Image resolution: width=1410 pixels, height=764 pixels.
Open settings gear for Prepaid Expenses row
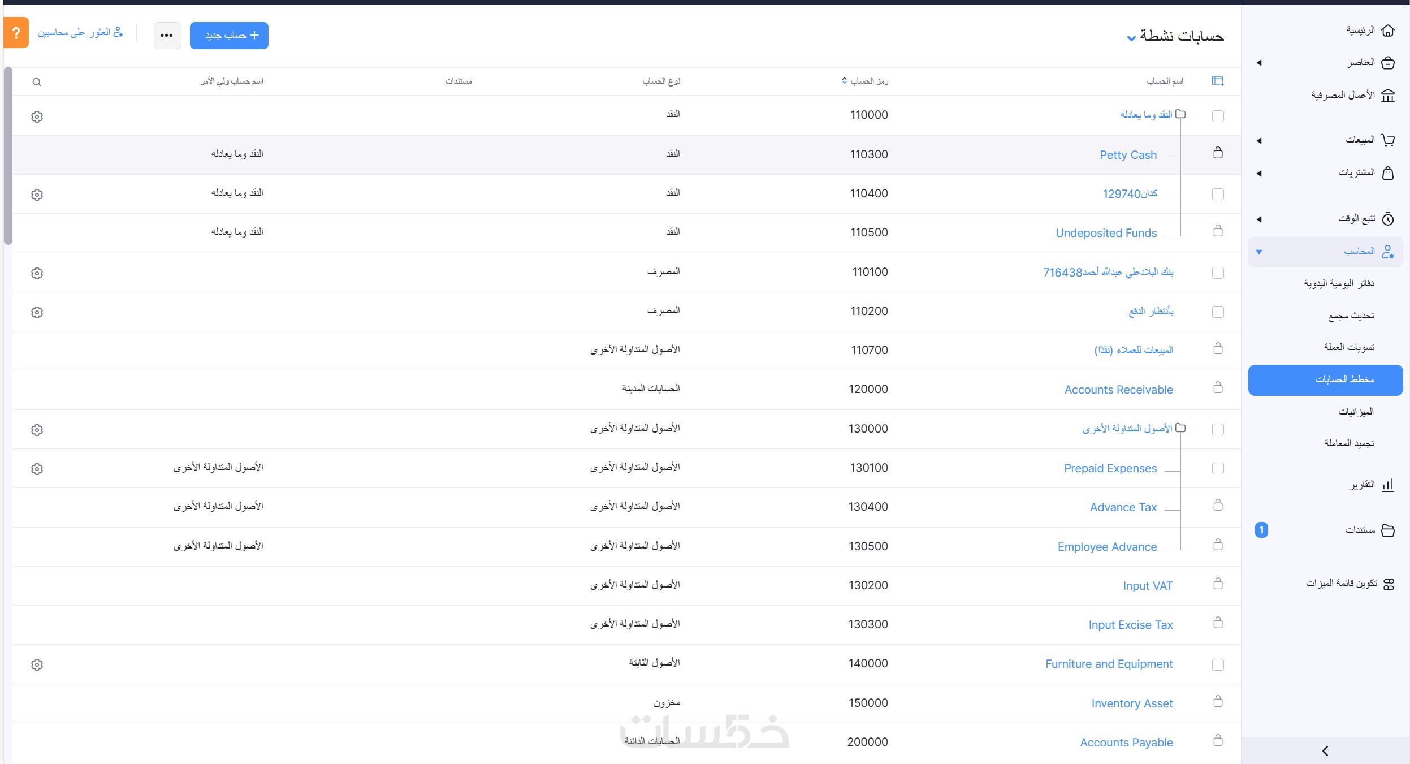tap(37, 469)
